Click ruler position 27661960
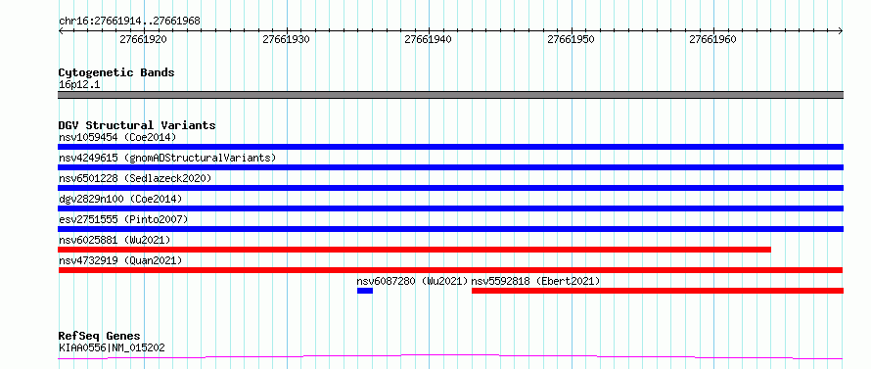 [712, 39]
